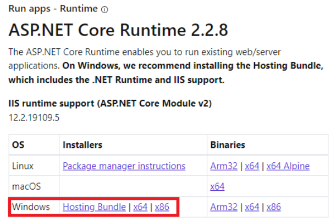Select the ASP.NET Core Runtime 2.2.8 heading

point(118,30)
